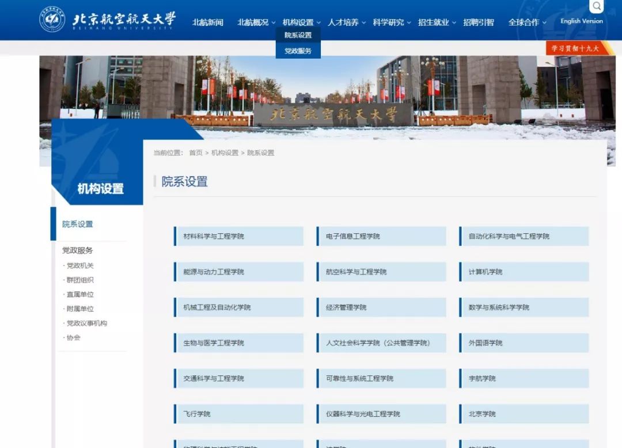Screen dimensions: 622x448
Task: Open 自动化科学与电气工程学院
Action: pos(524,236)
